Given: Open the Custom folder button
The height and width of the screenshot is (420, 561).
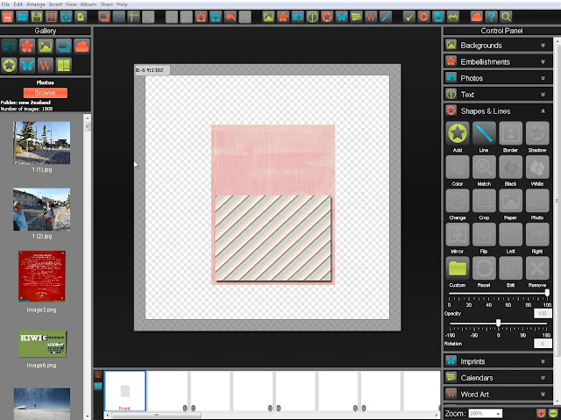Looking at the screenshot, I should [458, 268].
